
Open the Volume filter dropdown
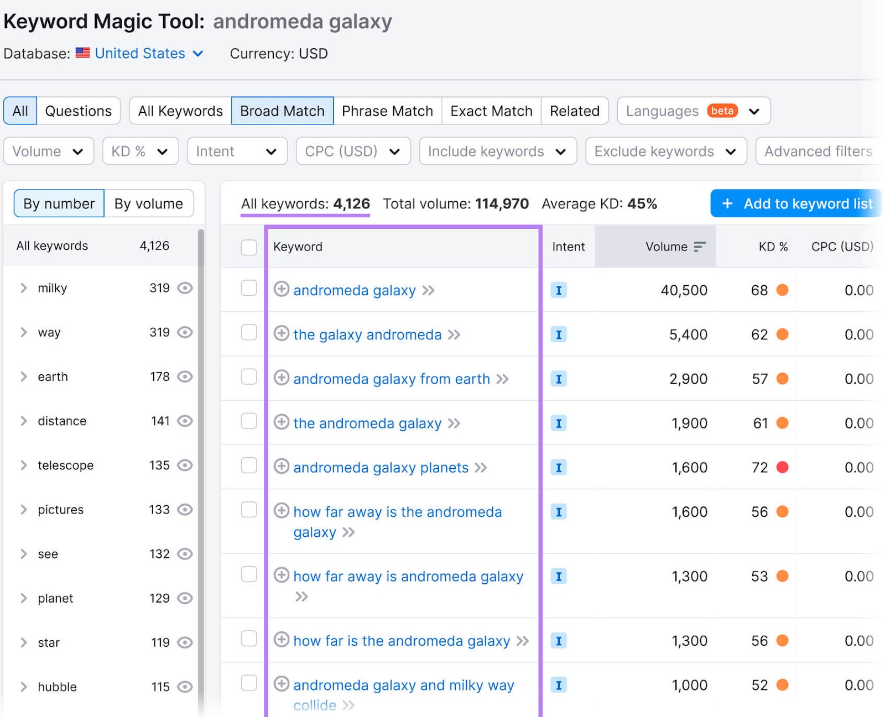[48, 151]
